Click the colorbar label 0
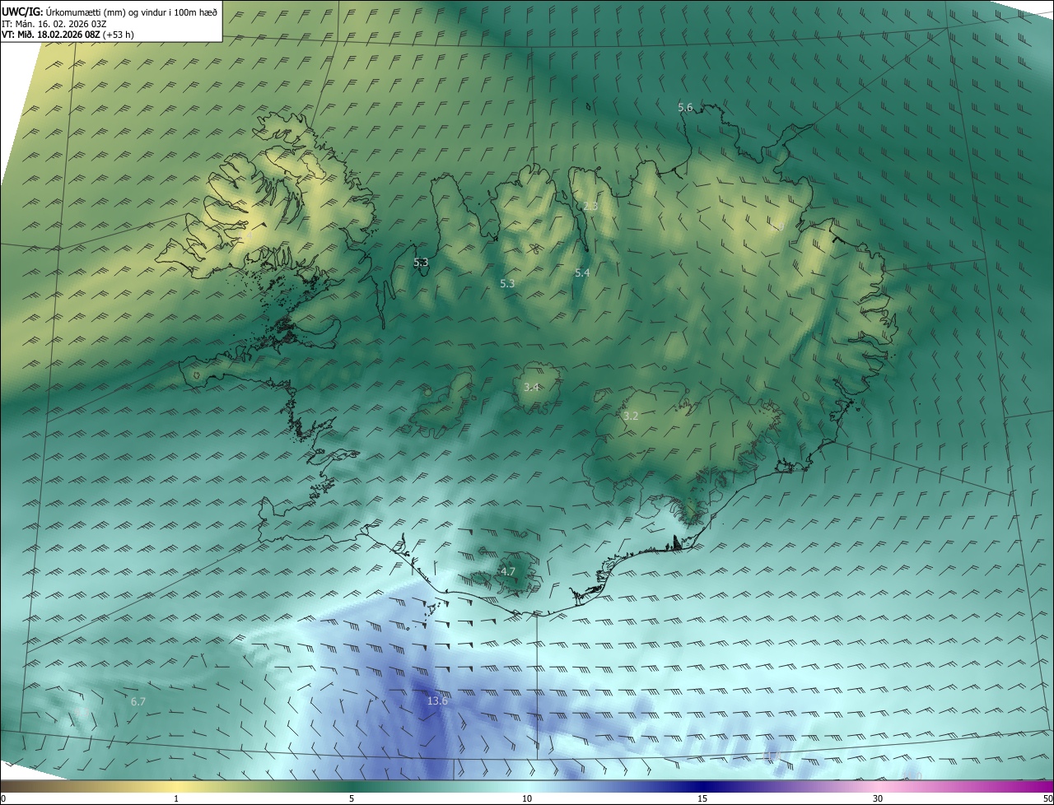This screenshot has width=1054, height=805. click(3, 798)
